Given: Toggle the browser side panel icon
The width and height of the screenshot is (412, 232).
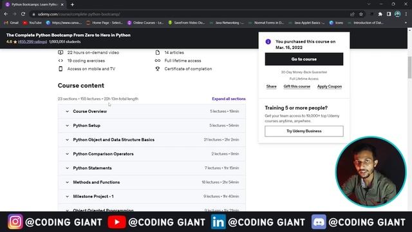Looking at the screenshot, I should [x=389, y=14].
